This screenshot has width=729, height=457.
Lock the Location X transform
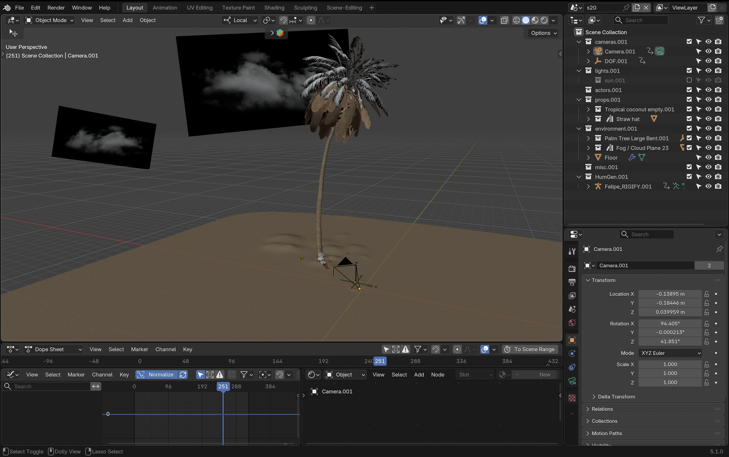[x=707, y=294]
